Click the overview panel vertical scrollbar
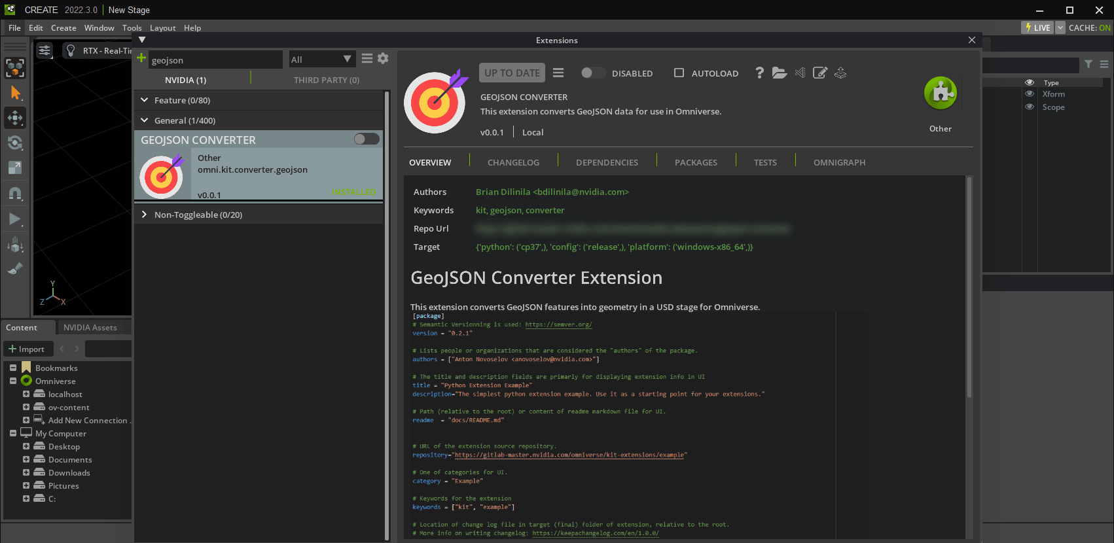 969,288
